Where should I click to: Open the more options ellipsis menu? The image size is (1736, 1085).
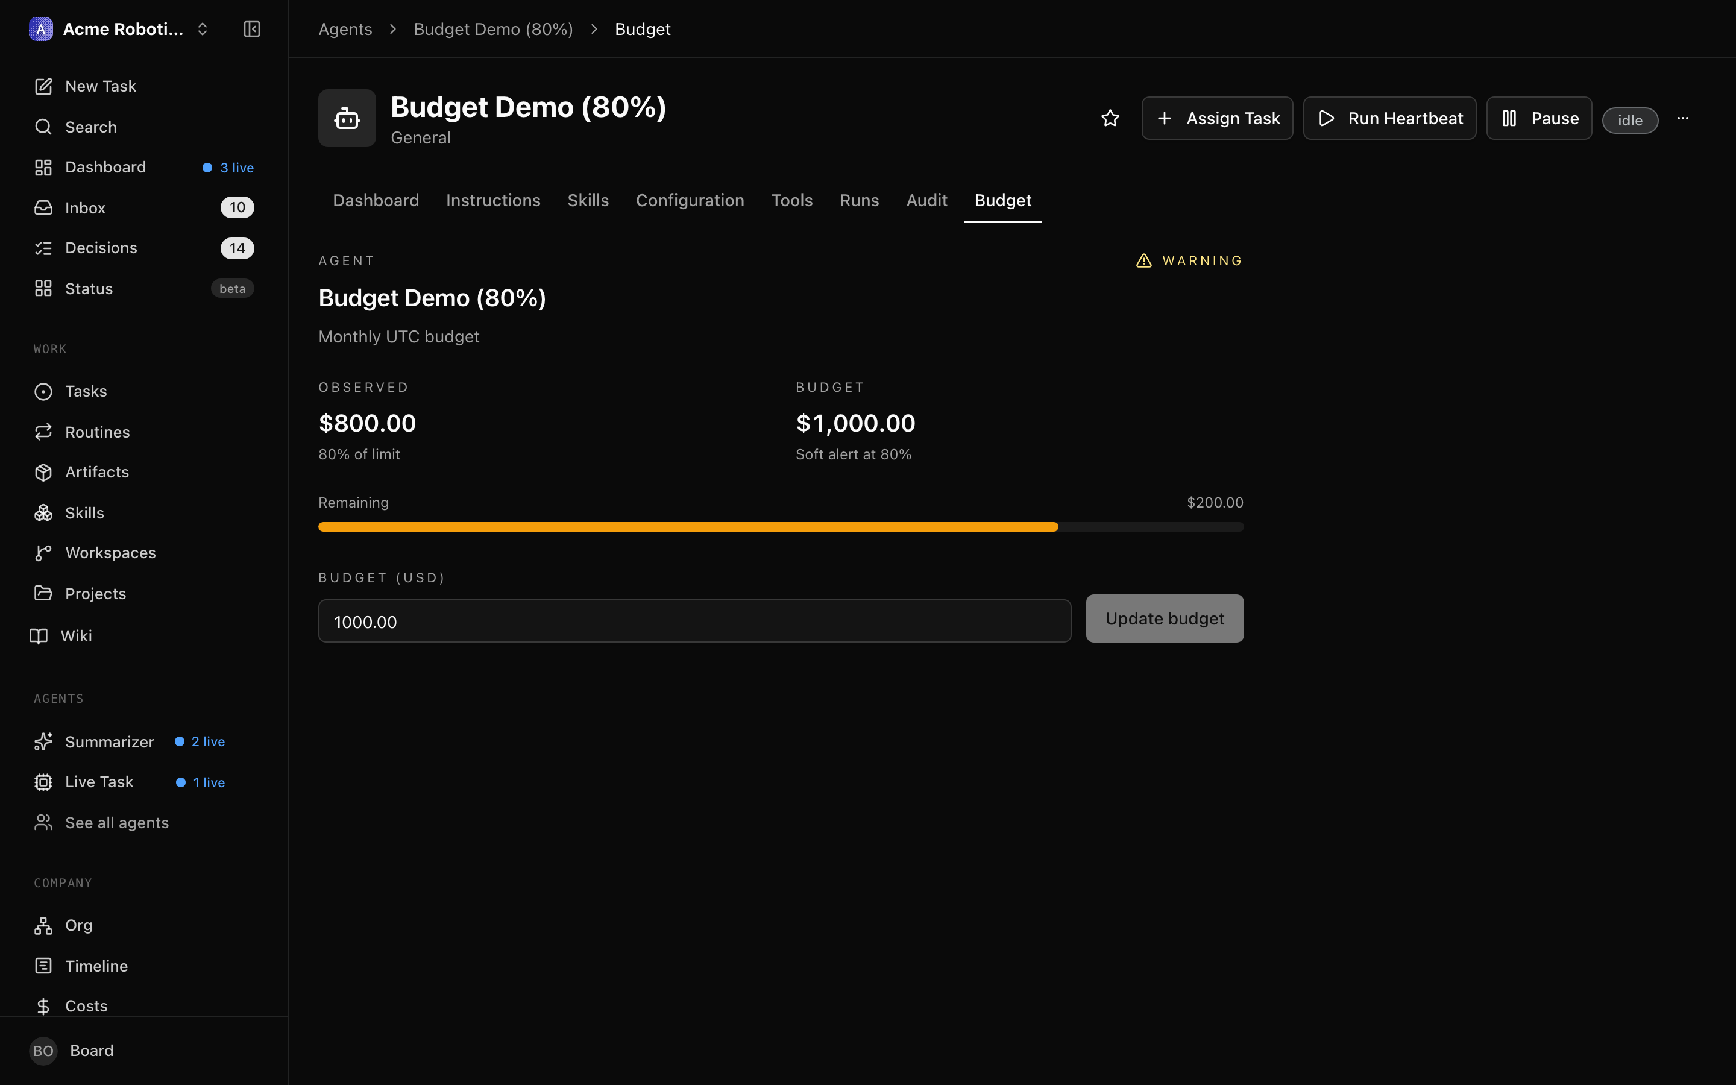click(x=1682, y=118)
